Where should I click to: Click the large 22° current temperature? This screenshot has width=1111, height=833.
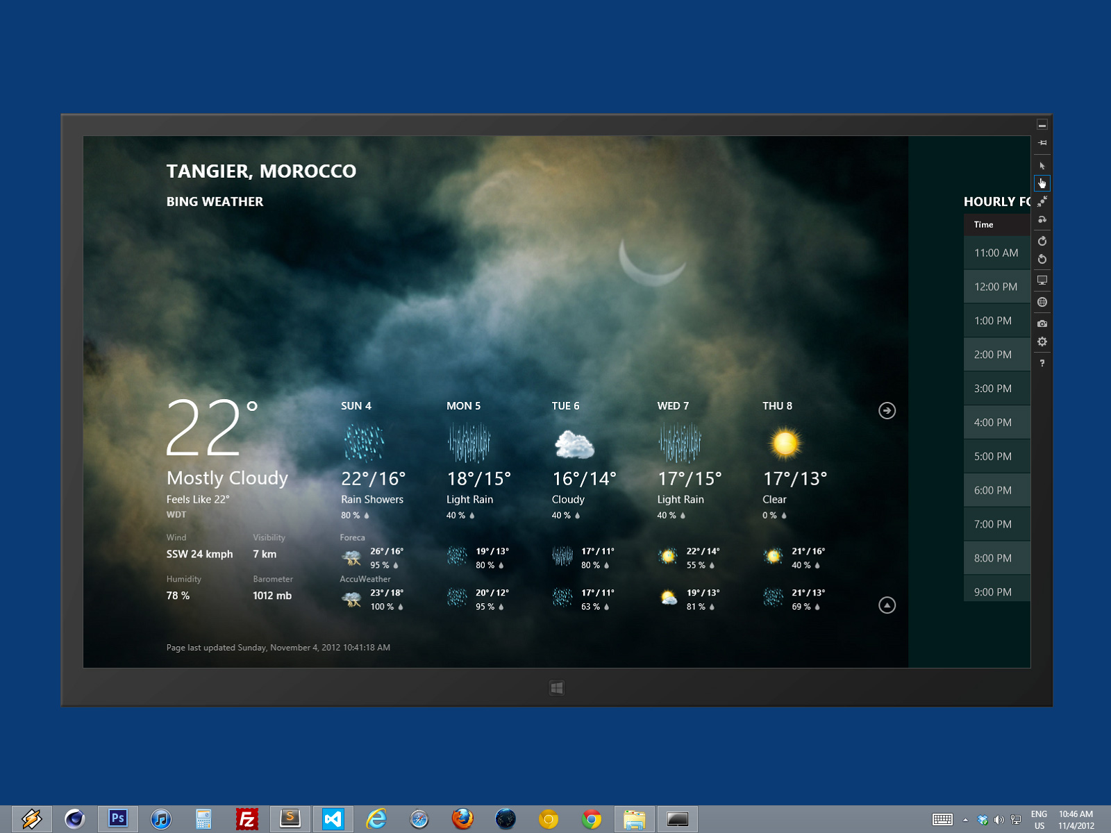211,428
